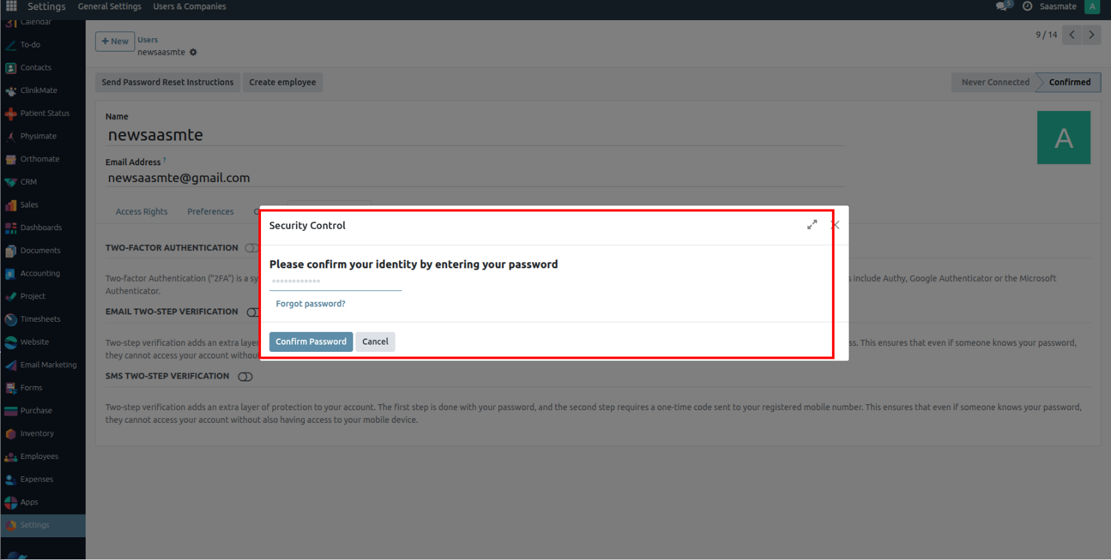The width and height of the screenshot is (1111, 560).
Task: Open the Users & Companies menu
Action: tap(189, 6)
